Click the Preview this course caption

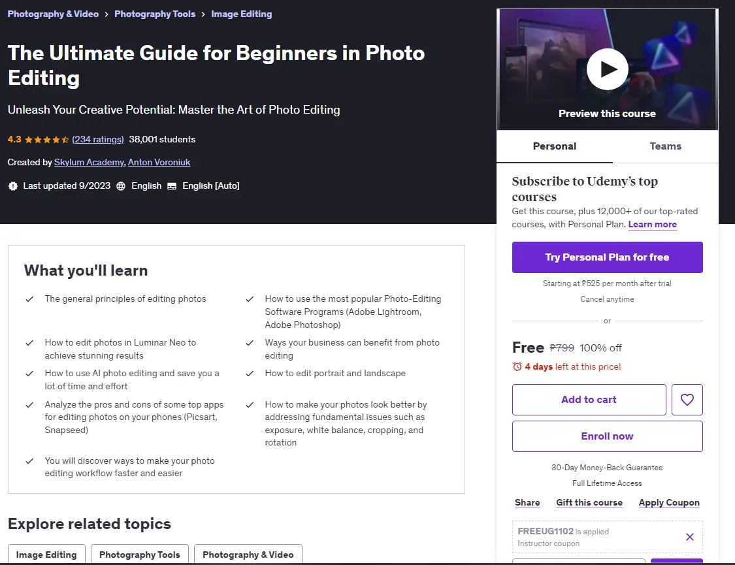[607, 114]
